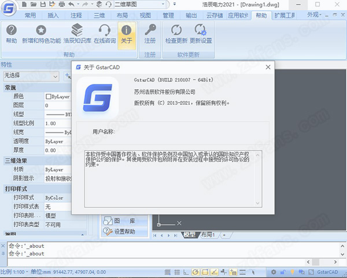Toggle lineweight display in status bar
This screenshot has width=347, height=278.
242,272
